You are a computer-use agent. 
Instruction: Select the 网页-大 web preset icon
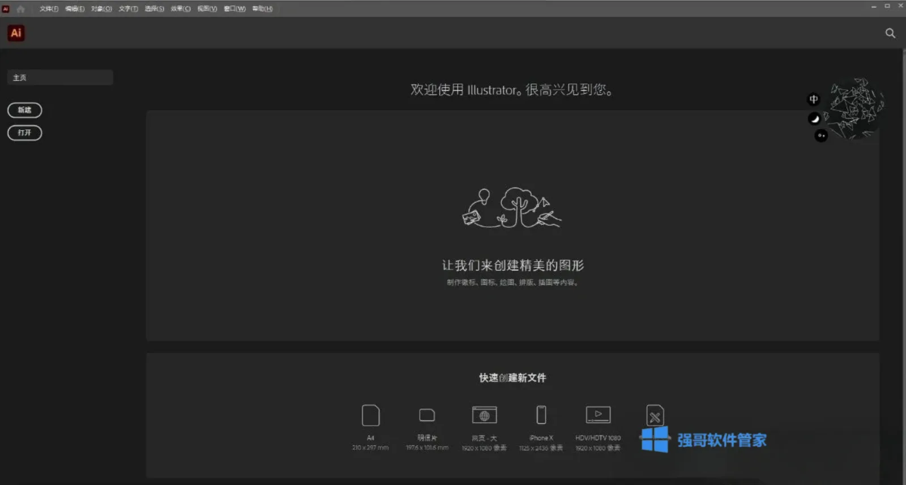tap(484, 415)
